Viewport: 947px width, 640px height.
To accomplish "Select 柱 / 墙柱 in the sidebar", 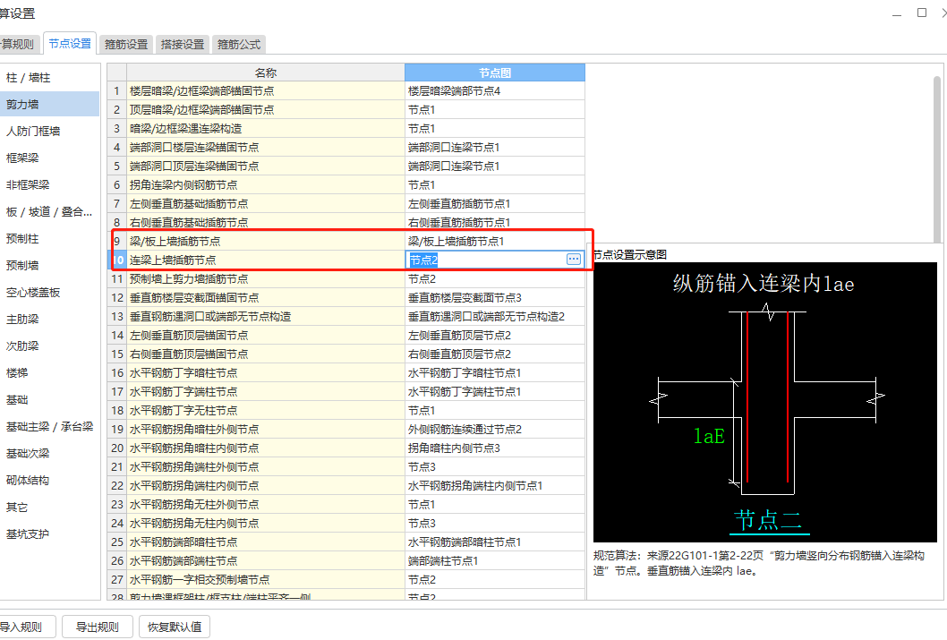I will pyautogui.click(x=49, y=77).
